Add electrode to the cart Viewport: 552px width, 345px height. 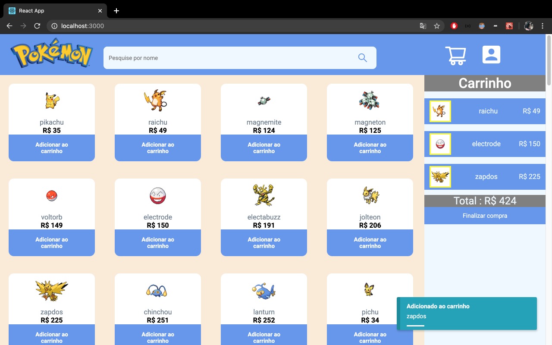point(158,243)
